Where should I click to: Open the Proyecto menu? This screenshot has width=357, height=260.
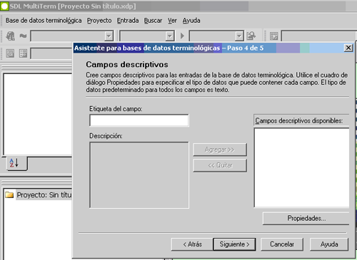pos(99,21)
